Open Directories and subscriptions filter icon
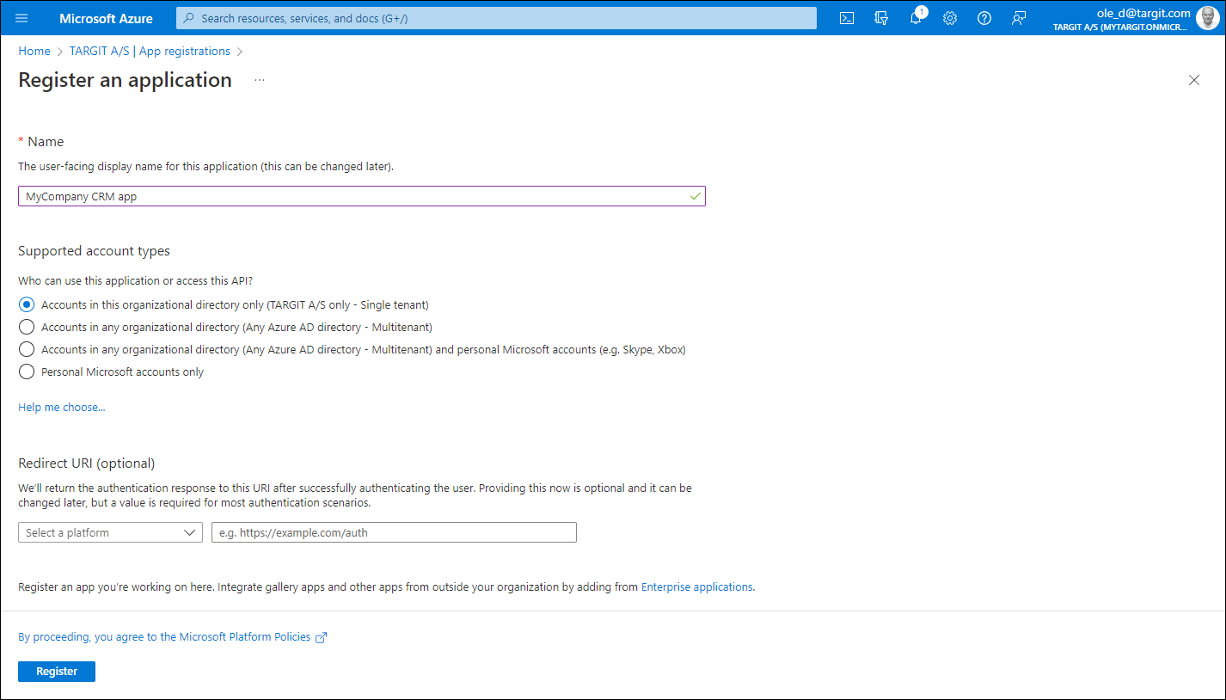 881,18
